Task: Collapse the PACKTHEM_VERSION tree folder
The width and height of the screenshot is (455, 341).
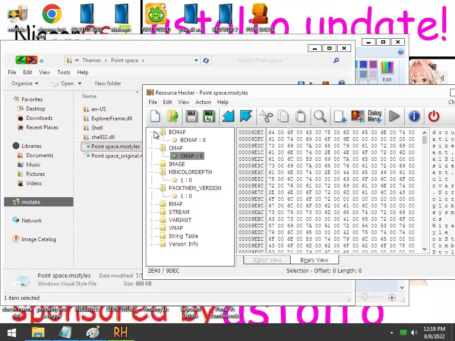Action: 152,188
